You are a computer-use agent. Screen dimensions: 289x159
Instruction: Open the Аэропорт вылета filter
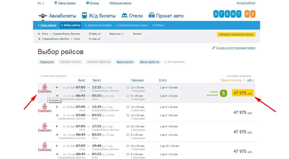click(71, 62)
